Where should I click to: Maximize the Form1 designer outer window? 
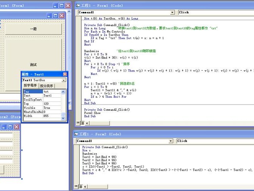point(62,6)
